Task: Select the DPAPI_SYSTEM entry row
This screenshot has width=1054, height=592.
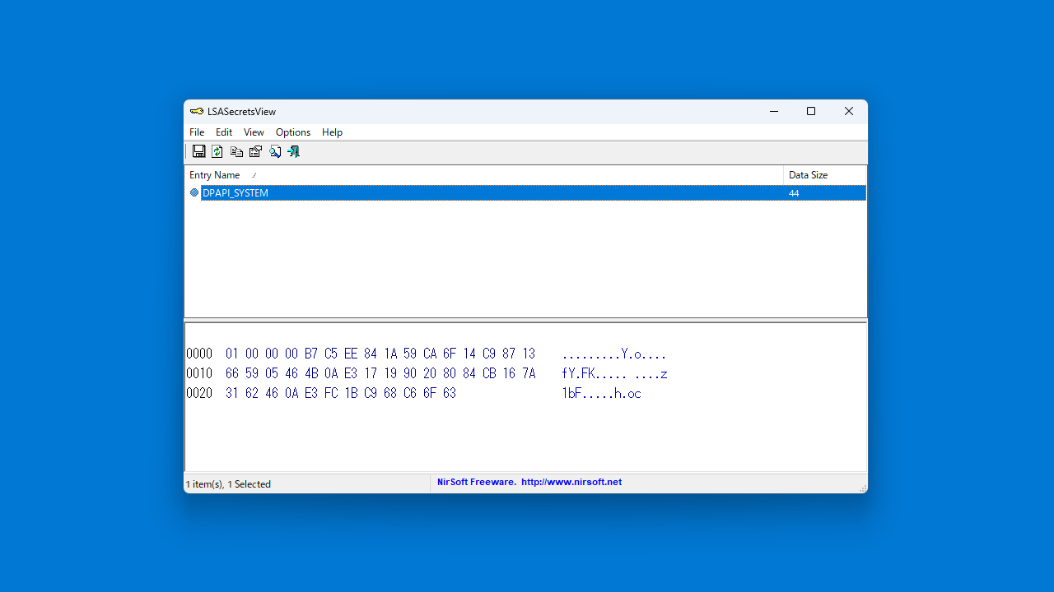Action: click(525, 193)
